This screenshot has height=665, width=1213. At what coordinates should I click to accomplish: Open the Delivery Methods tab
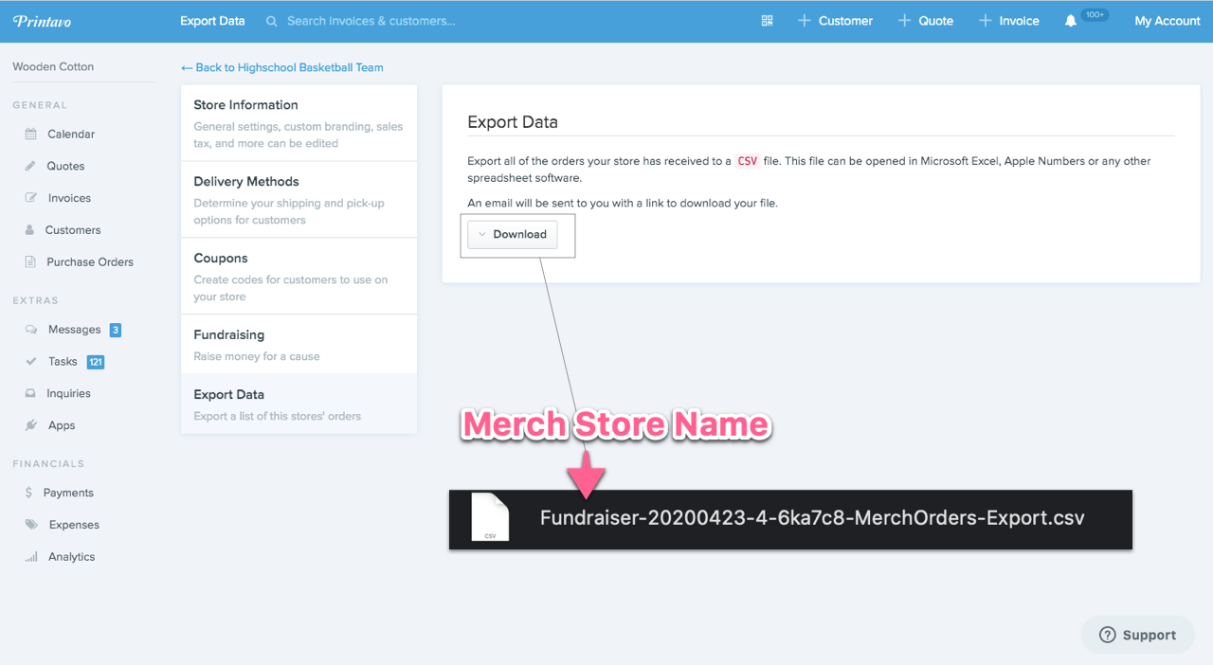pyautogui.click(x=299, y=200)
